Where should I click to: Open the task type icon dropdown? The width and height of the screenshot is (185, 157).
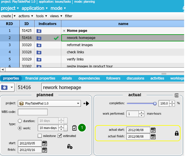click(12, 87)
